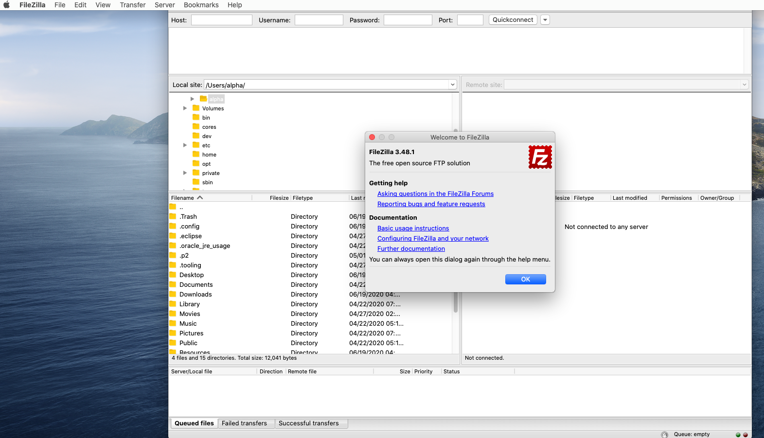Click the parent directory '..' folder icon
Screen dimensions: 764x438
tap(173, 207)
